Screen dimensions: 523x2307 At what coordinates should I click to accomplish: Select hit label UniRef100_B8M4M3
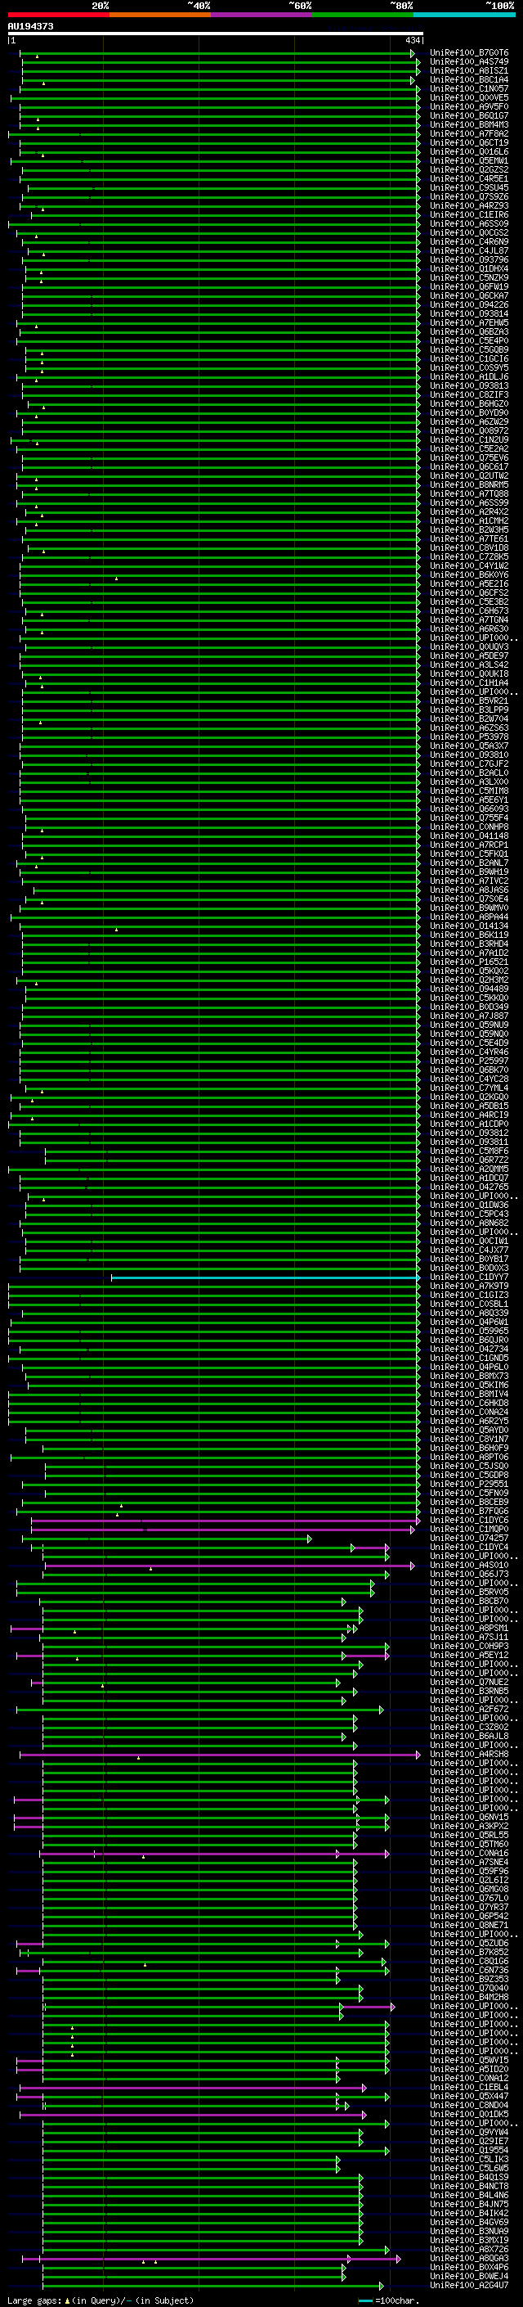(469, 124)
